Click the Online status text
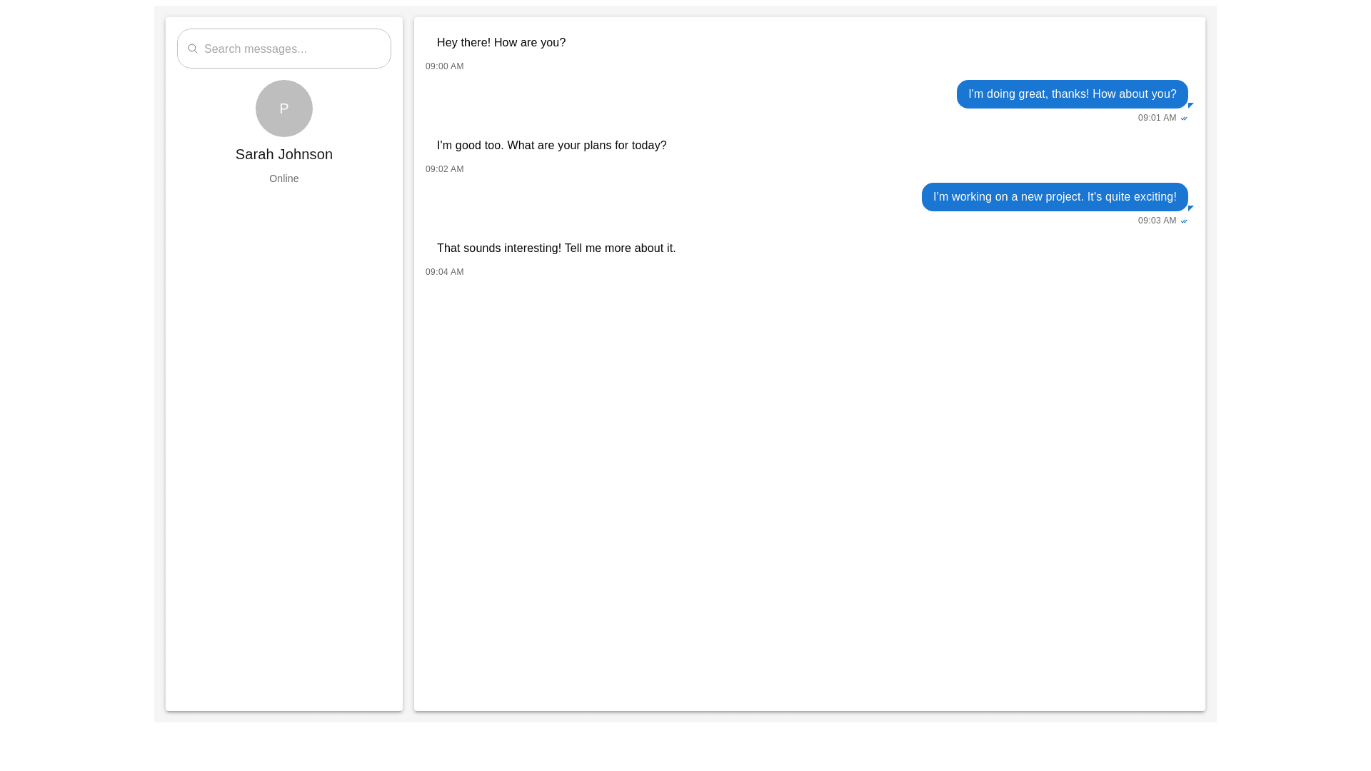Image resolution: width=1371 pixels, height=771 pixels. (x=283, y=178)
